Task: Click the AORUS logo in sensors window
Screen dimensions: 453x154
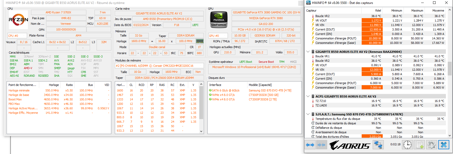Action: tap(350, 145)
